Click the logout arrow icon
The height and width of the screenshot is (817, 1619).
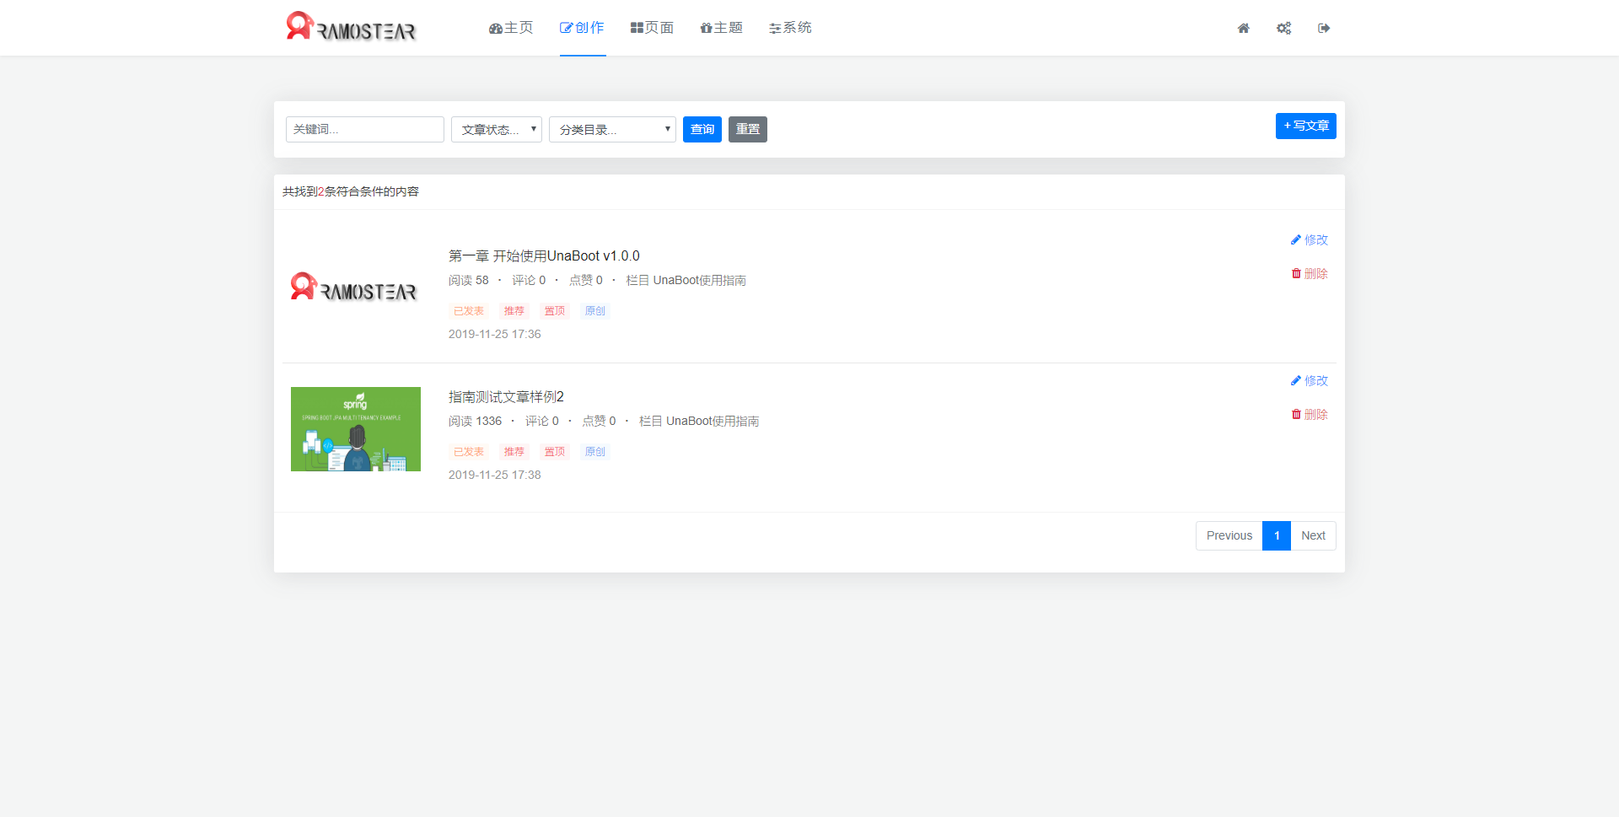pyautogui.click(x=1324, y=29)
